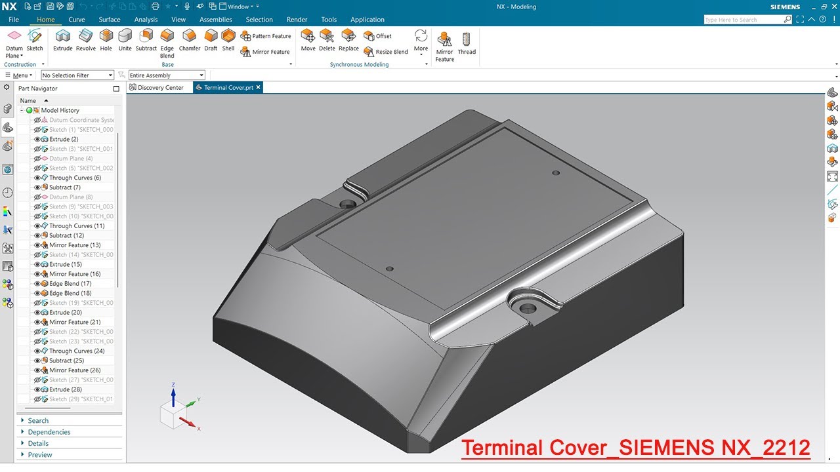The height and width of the screenshot is (472, 840).
Task: Click Mirror Feature in Base group
Action: (x=266, y=52)
